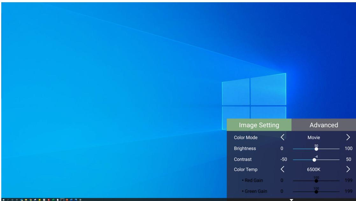Choose next Color Temp with right arrow
356x201 pixels.
(348, 169)
